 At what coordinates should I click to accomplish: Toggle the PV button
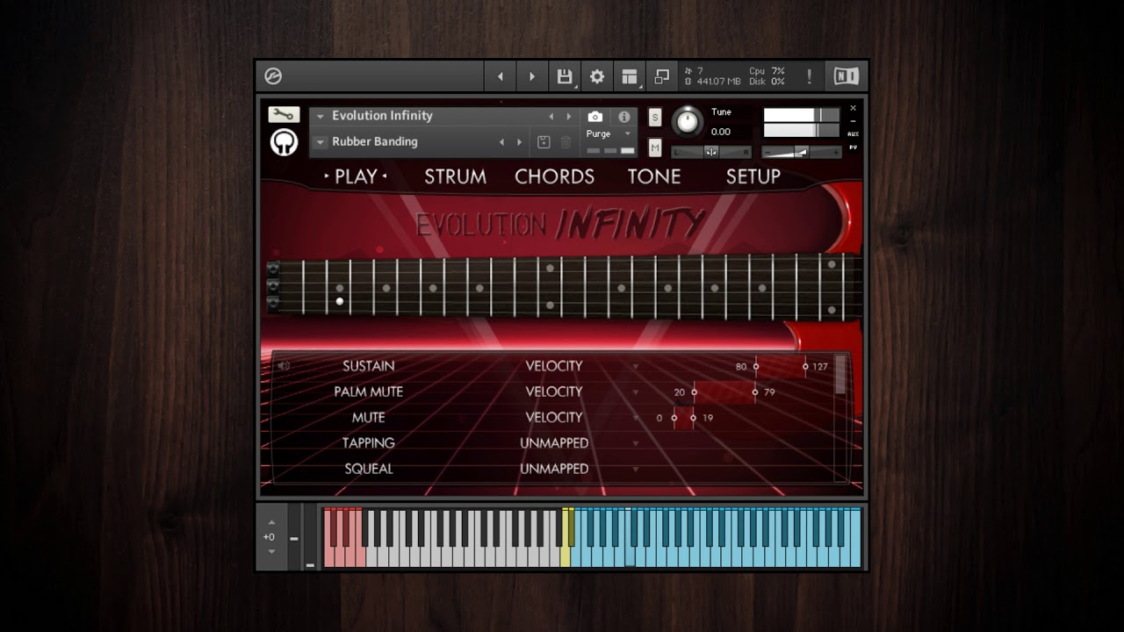coord(853,147)
